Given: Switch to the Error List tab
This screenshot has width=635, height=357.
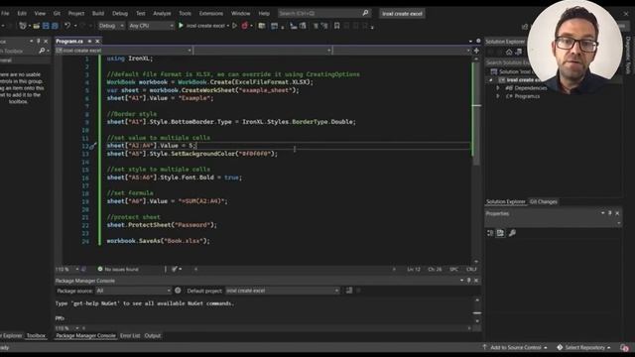Looking at the screenshot, I should (130, 335).
